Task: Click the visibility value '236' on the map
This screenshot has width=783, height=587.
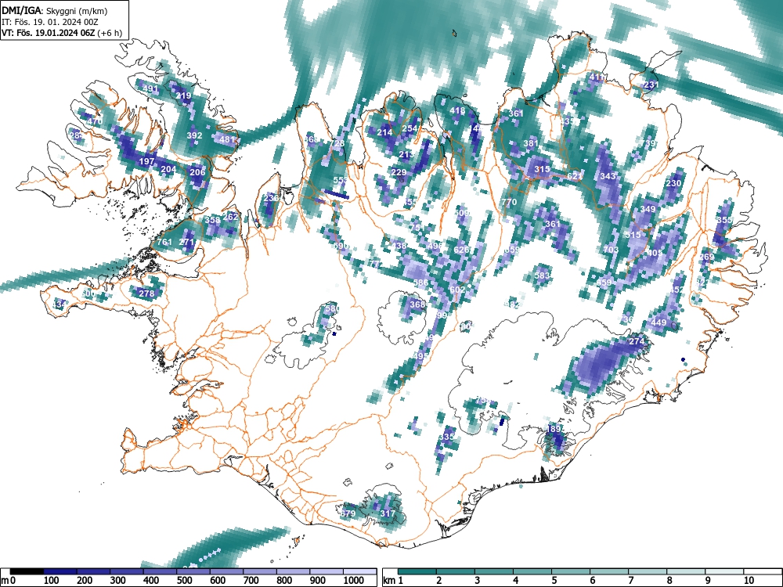Action: (271, 198)
